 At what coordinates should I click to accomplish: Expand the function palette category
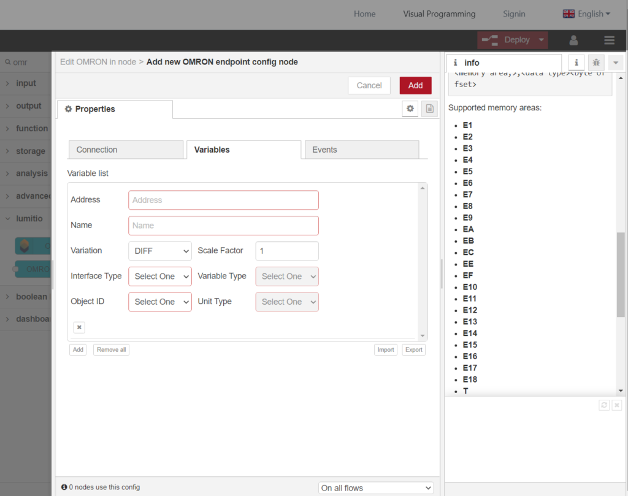(26, 129)
